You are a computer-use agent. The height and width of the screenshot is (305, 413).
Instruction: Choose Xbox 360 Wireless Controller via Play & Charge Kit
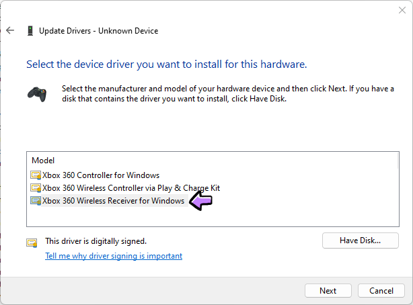[x=131, y=188]
